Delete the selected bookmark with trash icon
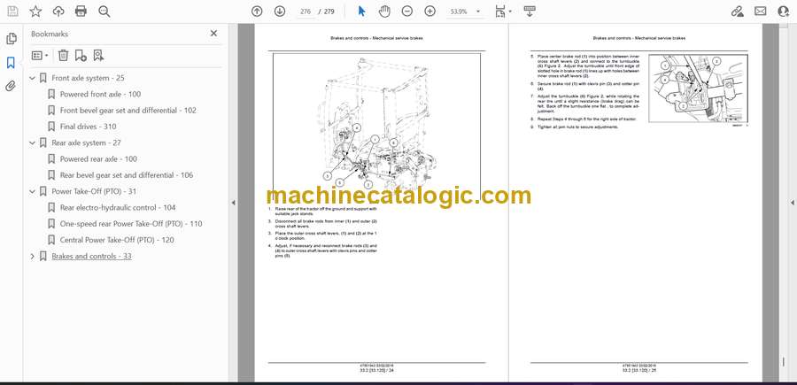Image resolution: width=797 pixels, height=385 pixels. point(63,56)
